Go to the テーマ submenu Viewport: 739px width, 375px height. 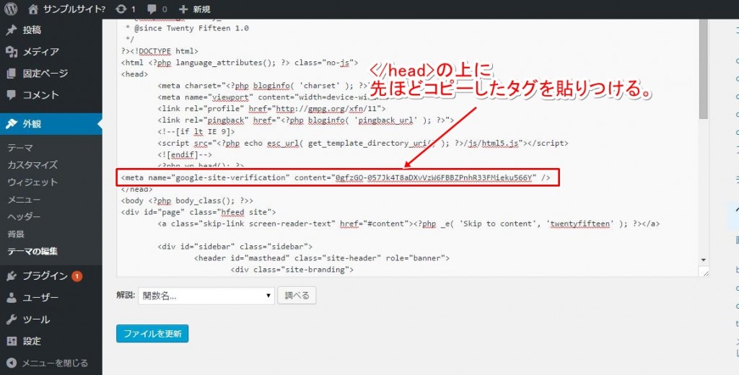pos(20,148)
